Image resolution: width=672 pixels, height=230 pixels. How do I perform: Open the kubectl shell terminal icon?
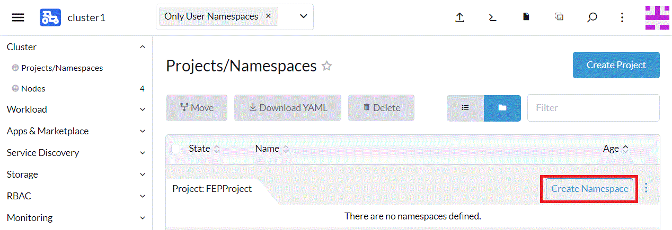pos(492,17)
